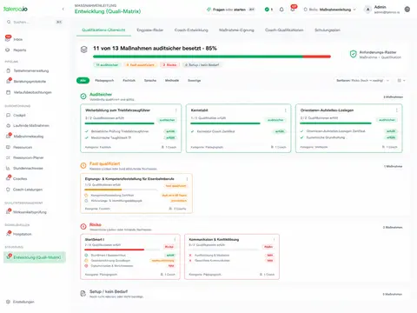The image size is (417, 313).
Task: Toggle the Setup / kein Bedarf chip
Action: [202, 65]
